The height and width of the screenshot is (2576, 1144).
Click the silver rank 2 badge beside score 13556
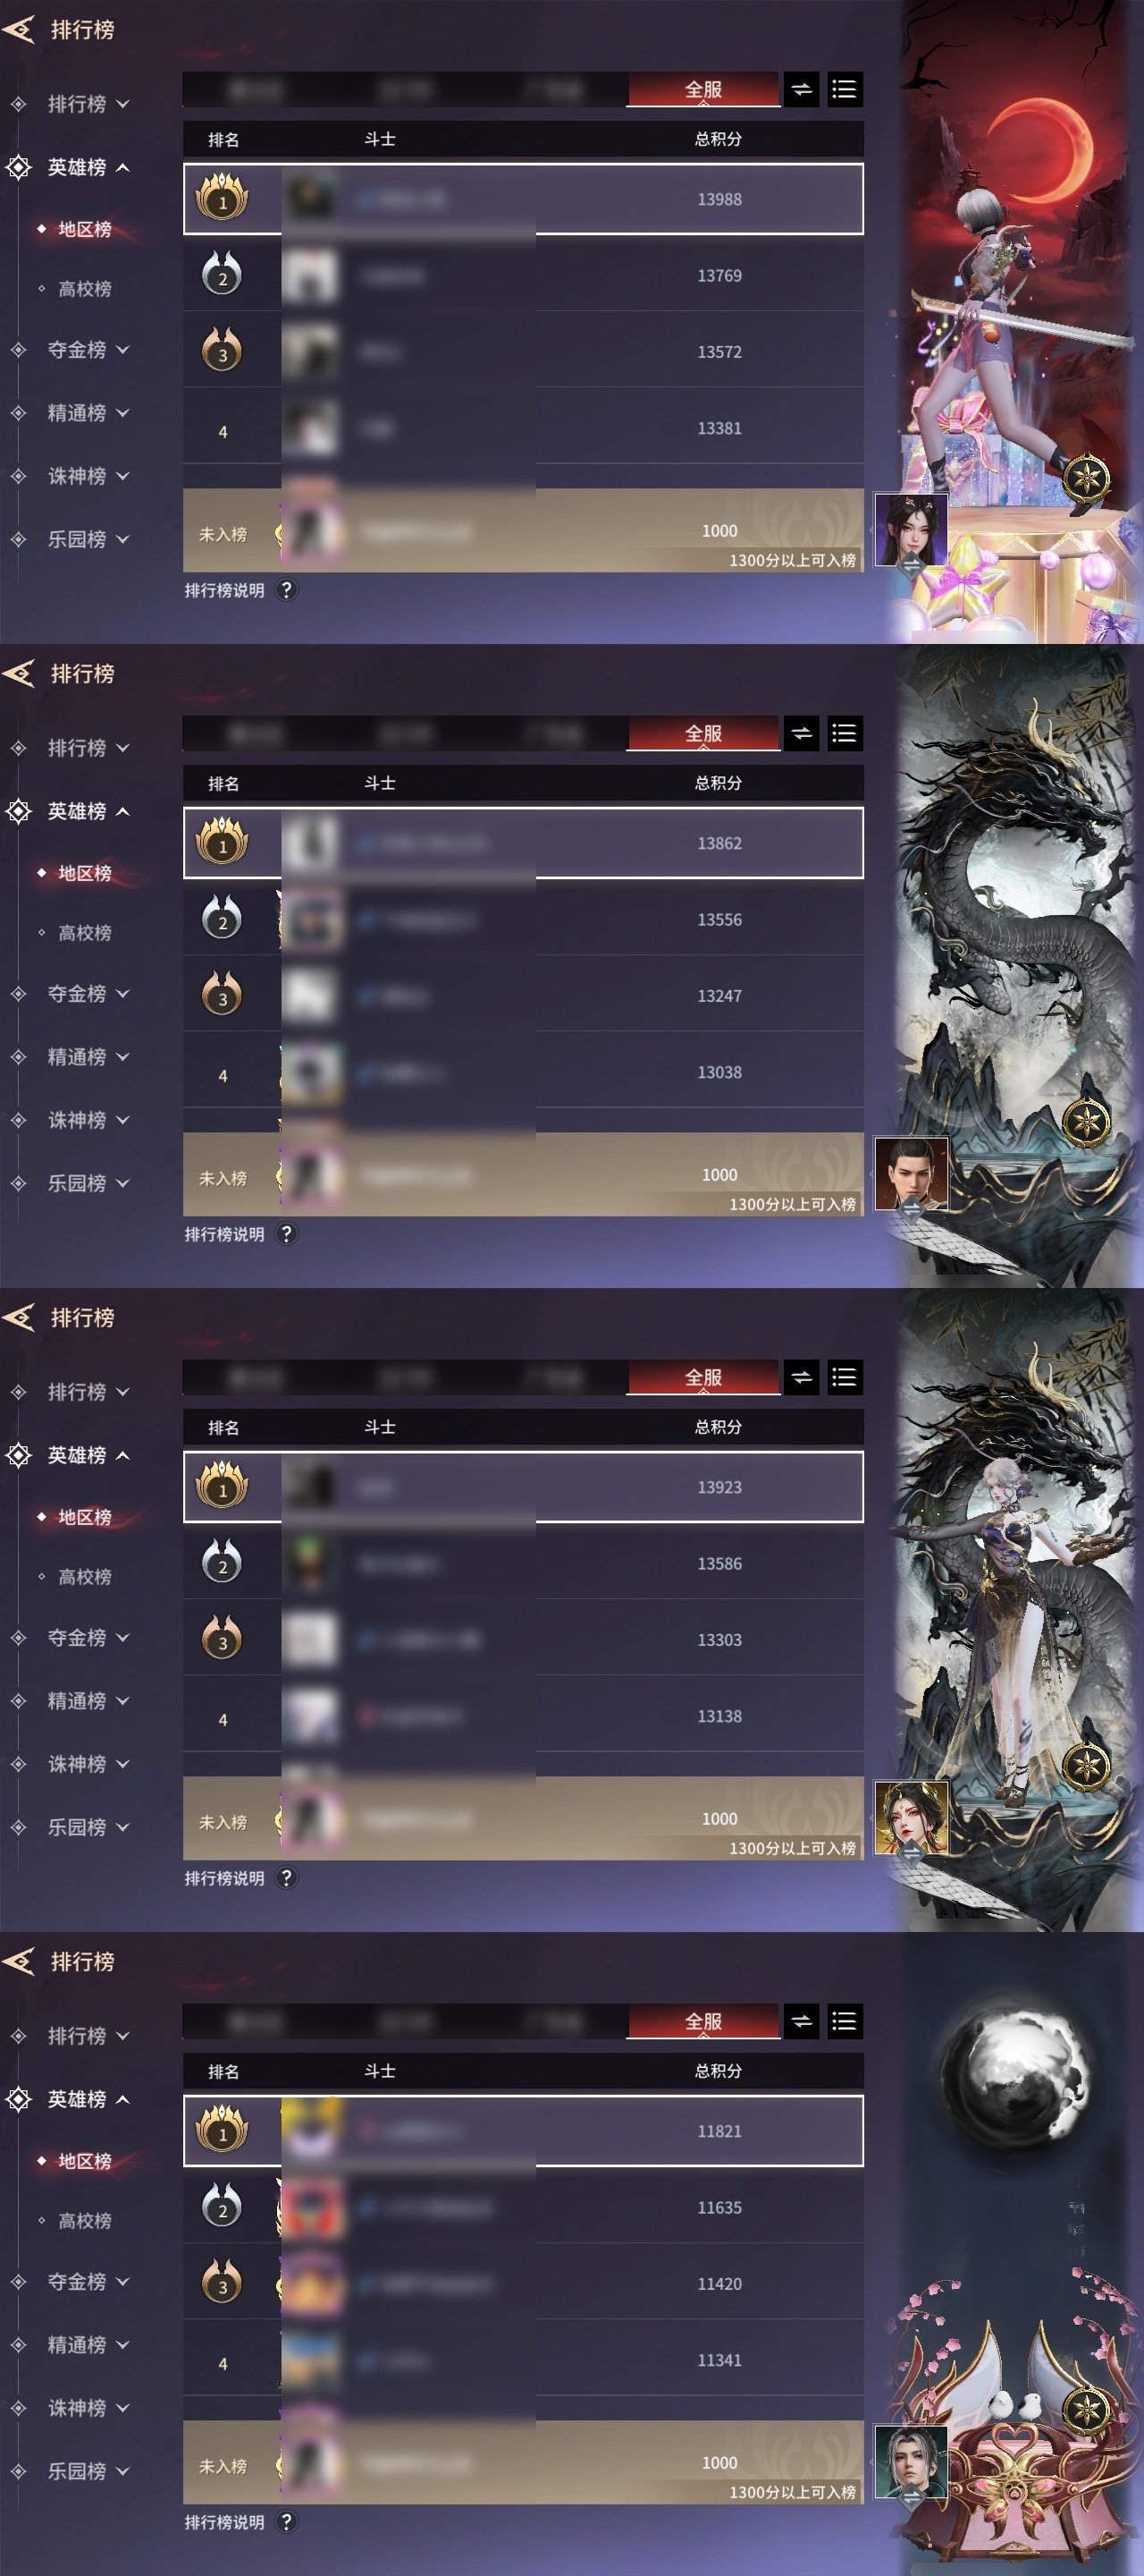point(222,919)
